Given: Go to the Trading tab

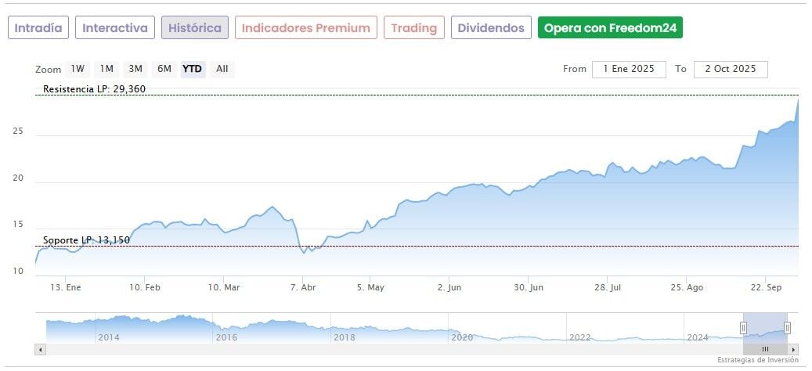Looking at the screenshot, I should [x=413, y=28].
